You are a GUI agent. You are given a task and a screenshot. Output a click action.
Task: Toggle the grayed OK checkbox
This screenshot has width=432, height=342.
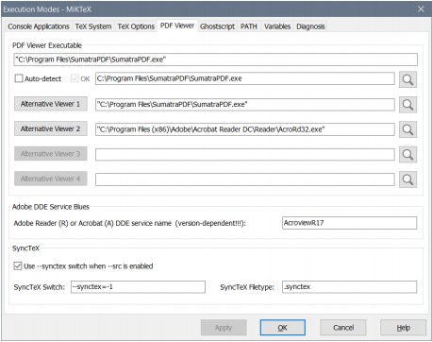click(75, 78)
